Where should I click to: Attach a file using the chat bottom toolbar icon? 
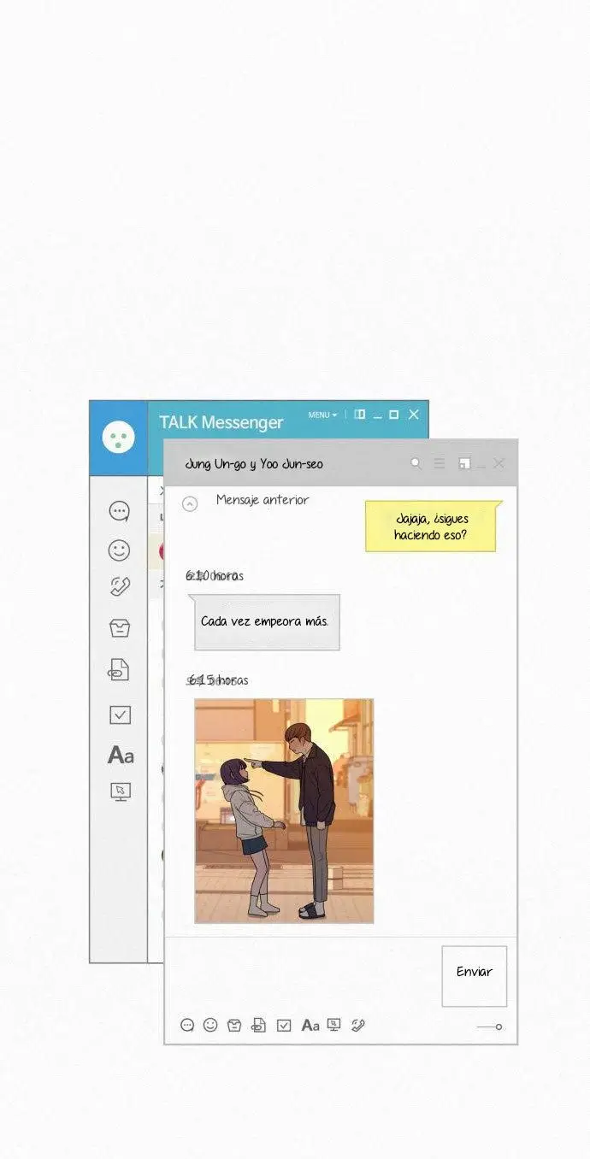pyautogui.click(x=258, y=1025)
